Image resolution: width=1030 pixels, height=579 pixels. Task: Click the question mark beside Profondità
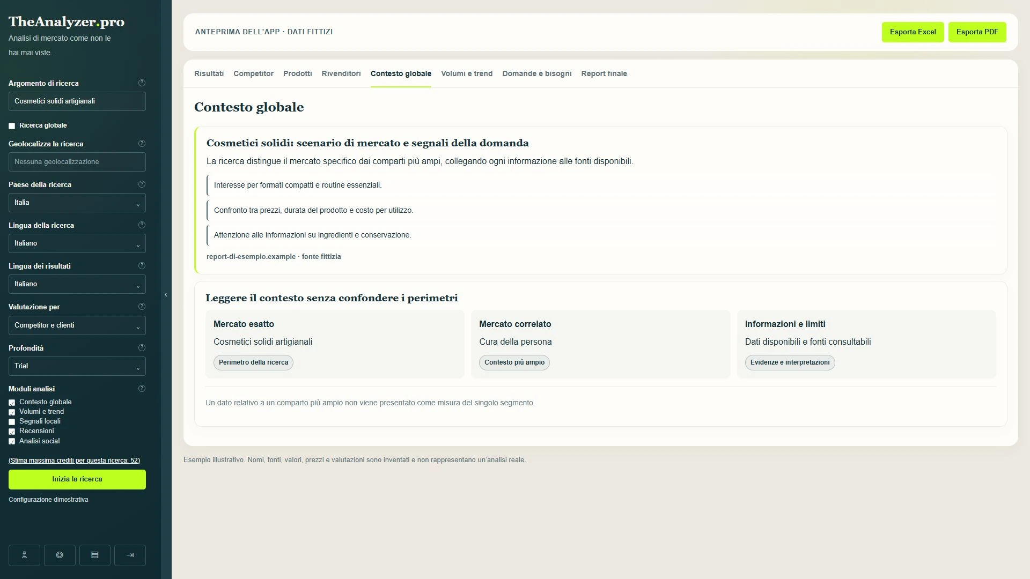point(142,348)
